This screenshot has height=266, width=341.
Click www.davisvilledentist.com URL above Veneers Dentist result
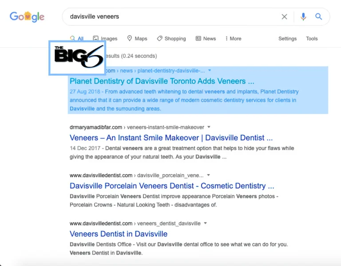(x=101, y=223)
